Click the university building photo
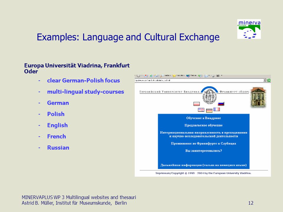Image resolution: width=283 pixels, height=212 pixels. click(259, 97)
